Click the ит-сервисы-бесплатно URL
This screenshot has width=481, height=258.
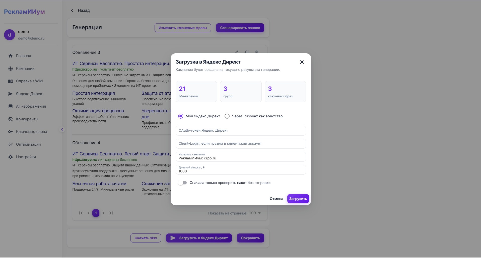[x=119, y=160]
